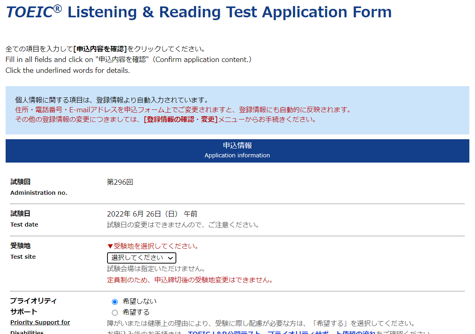475x334 pixels.
Task: Enable Priority Support by clicking 希望する
Action: 115,312
